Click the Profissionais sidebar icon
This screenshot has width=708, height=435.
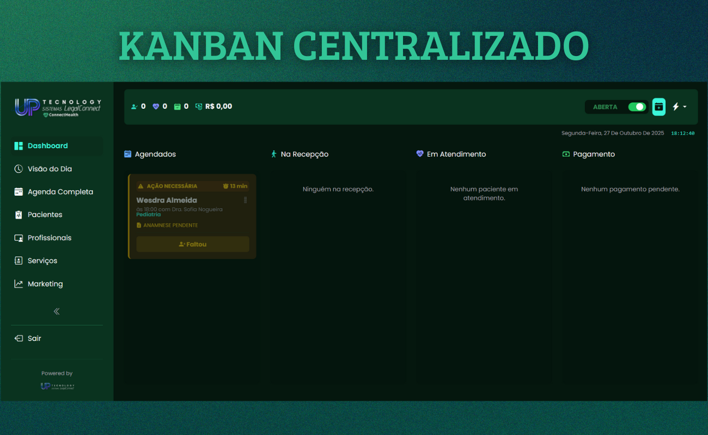click(x=19, y=238)
